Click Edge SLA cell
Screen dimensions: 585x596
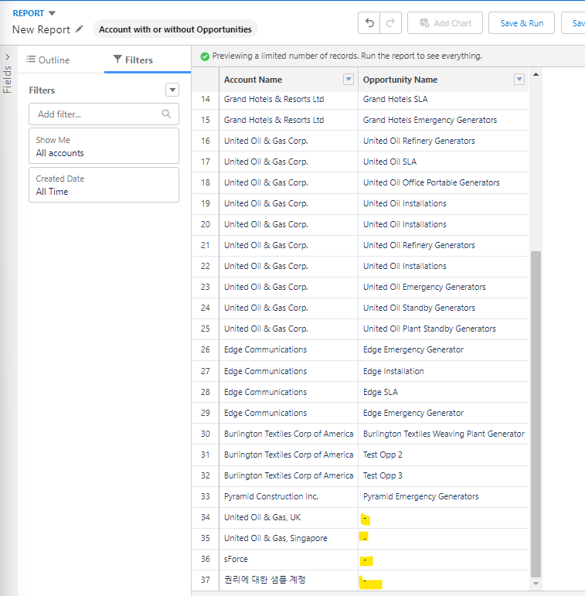pos(444,392)
